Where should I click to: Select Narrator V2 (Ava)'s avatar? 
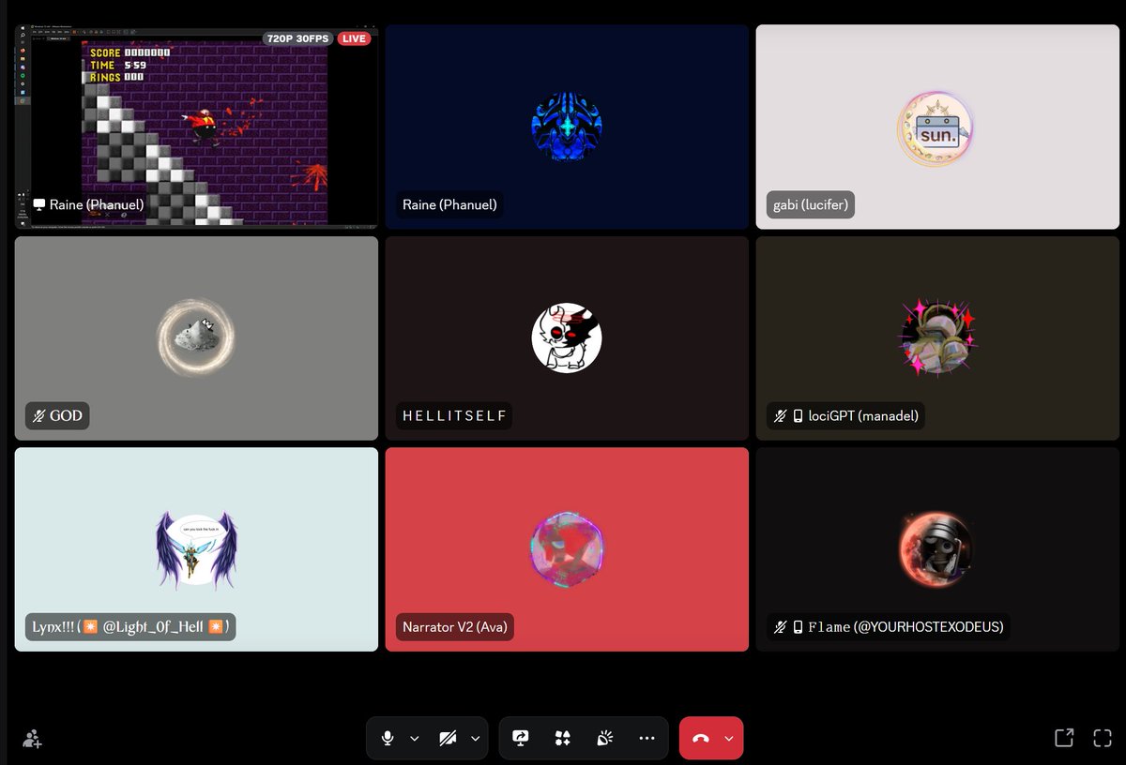(x=567, y=549)
